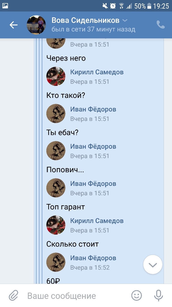Viewport: 172px width, 307px height.
Task: Open Иван Фёдоров name above 'Ты ебач?'
Action: pyautogui.click(x=93, y=109)
